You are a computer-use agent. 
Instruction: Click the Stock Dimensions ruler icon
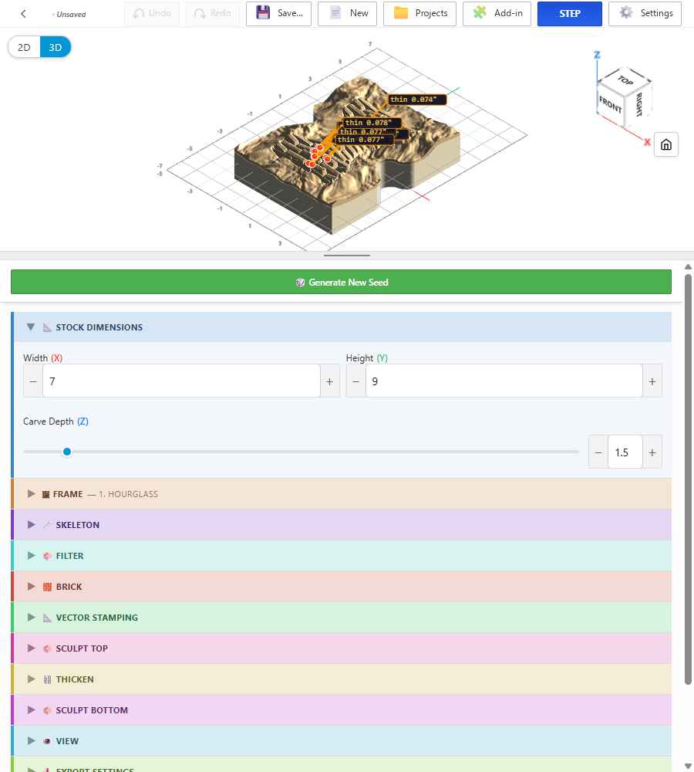(47, 327)
